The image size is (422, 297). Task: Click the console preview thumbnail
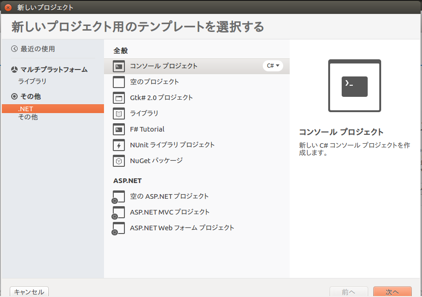coord(355,86)
